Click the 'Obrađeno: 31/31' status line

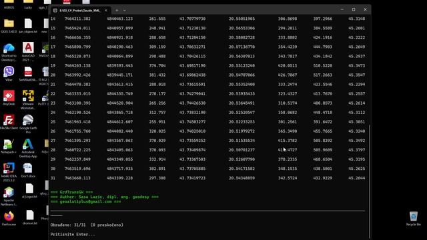coord(87,225)
